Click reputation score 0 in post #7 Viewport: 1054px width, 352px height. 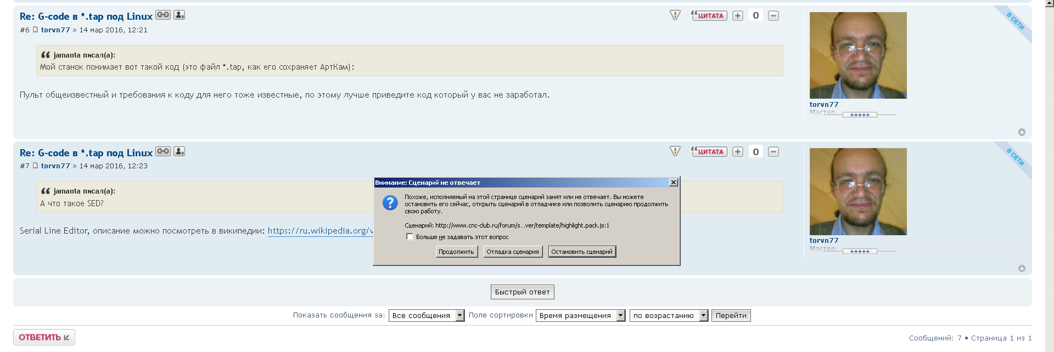click(756, 152)
